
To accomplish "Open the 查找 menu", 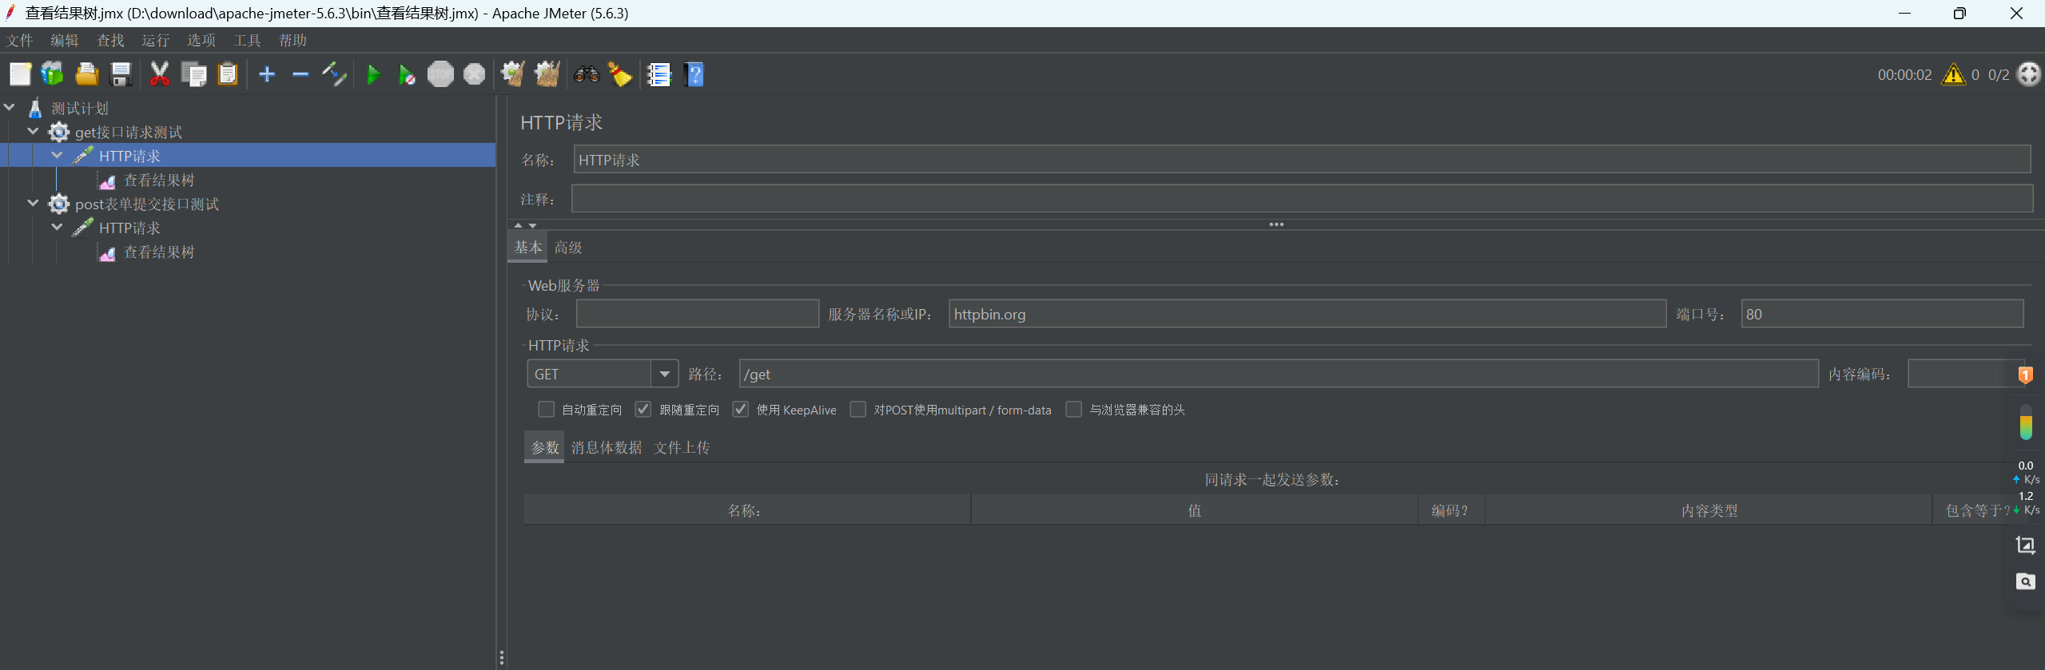I will click(x=110, y=40).
